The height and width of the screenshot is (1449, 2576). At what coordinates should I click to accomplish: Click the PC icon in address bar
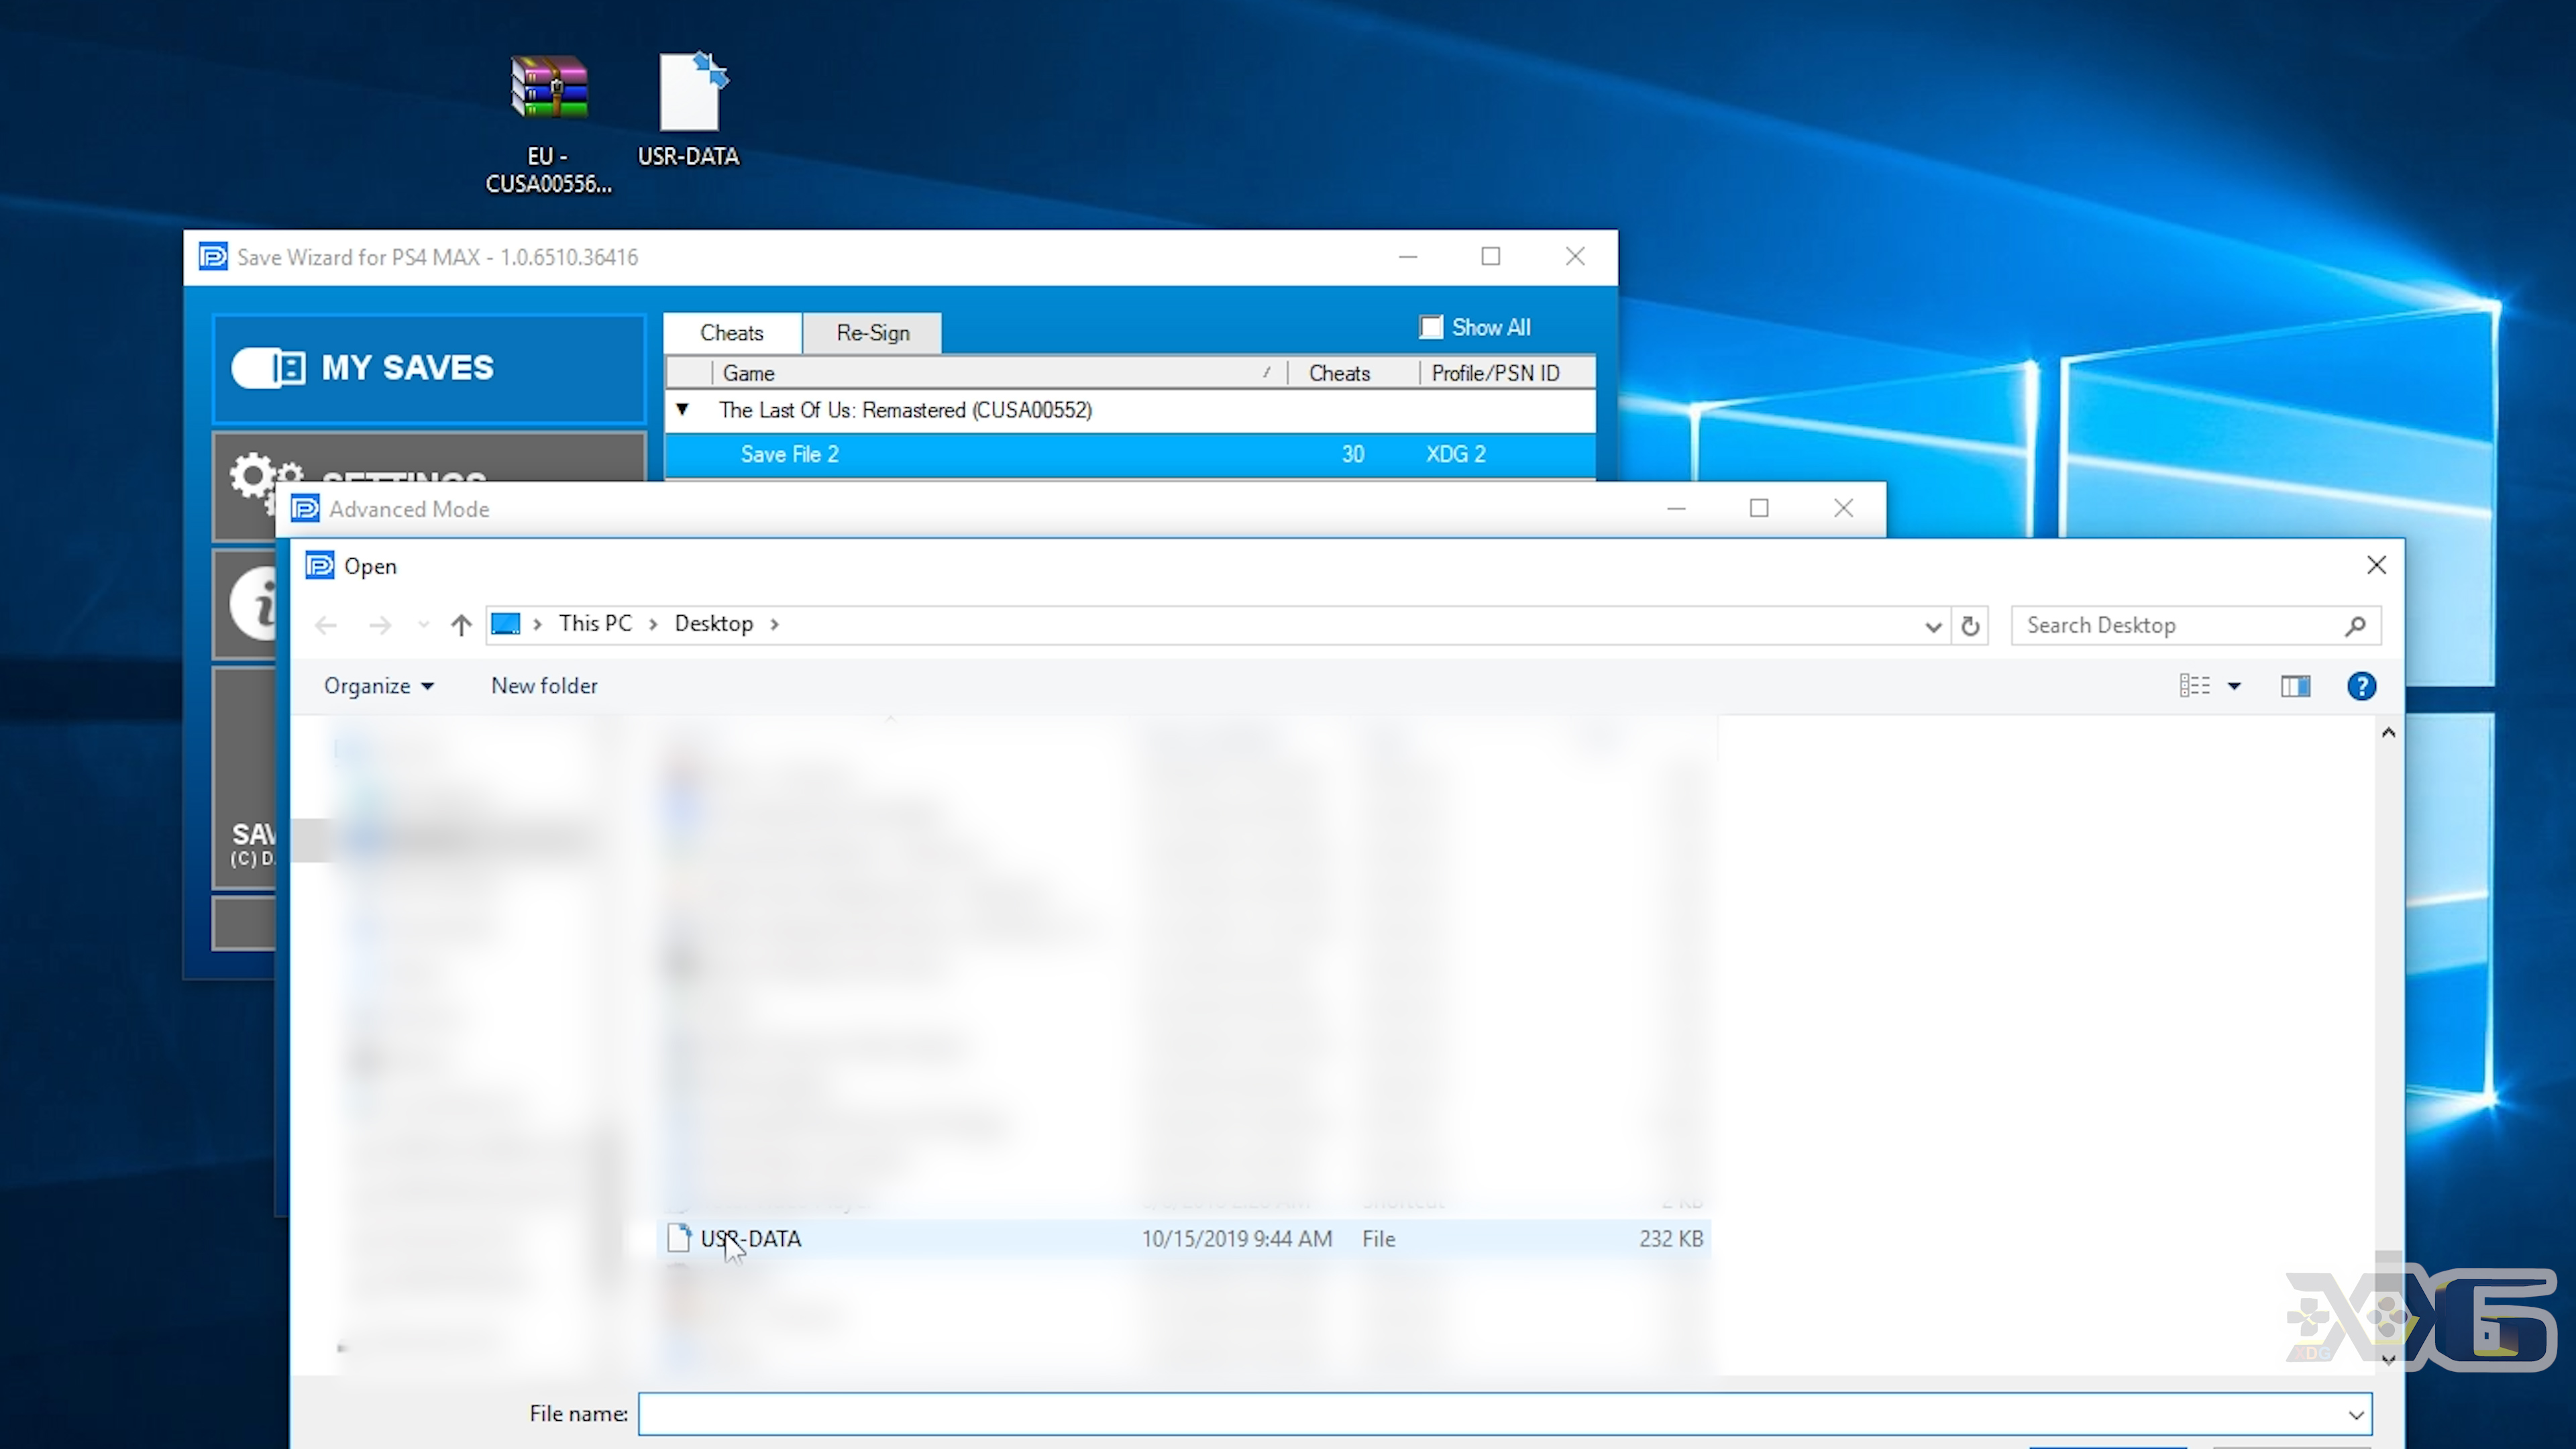click(x=506, y=624)
